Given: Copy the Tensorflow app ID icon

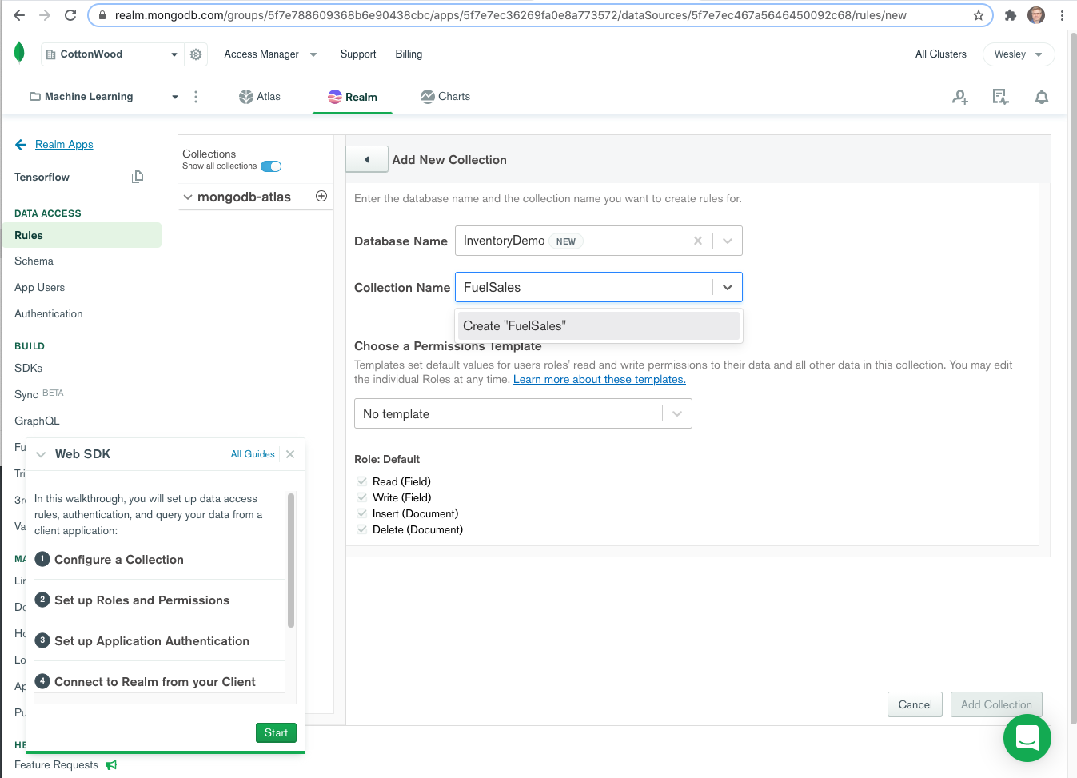Looking at the screenshot, I should [x=138, y=177].
